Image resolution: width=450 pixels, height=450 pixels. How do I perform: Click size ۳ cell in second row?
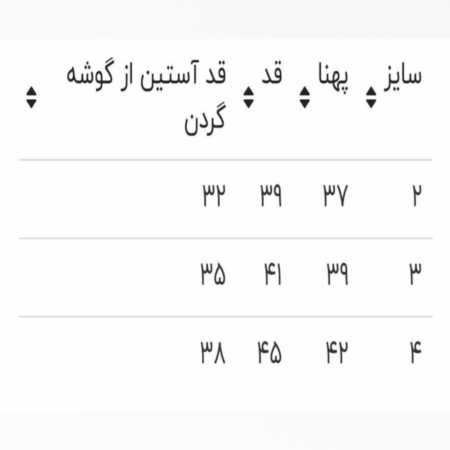(415, 274)
